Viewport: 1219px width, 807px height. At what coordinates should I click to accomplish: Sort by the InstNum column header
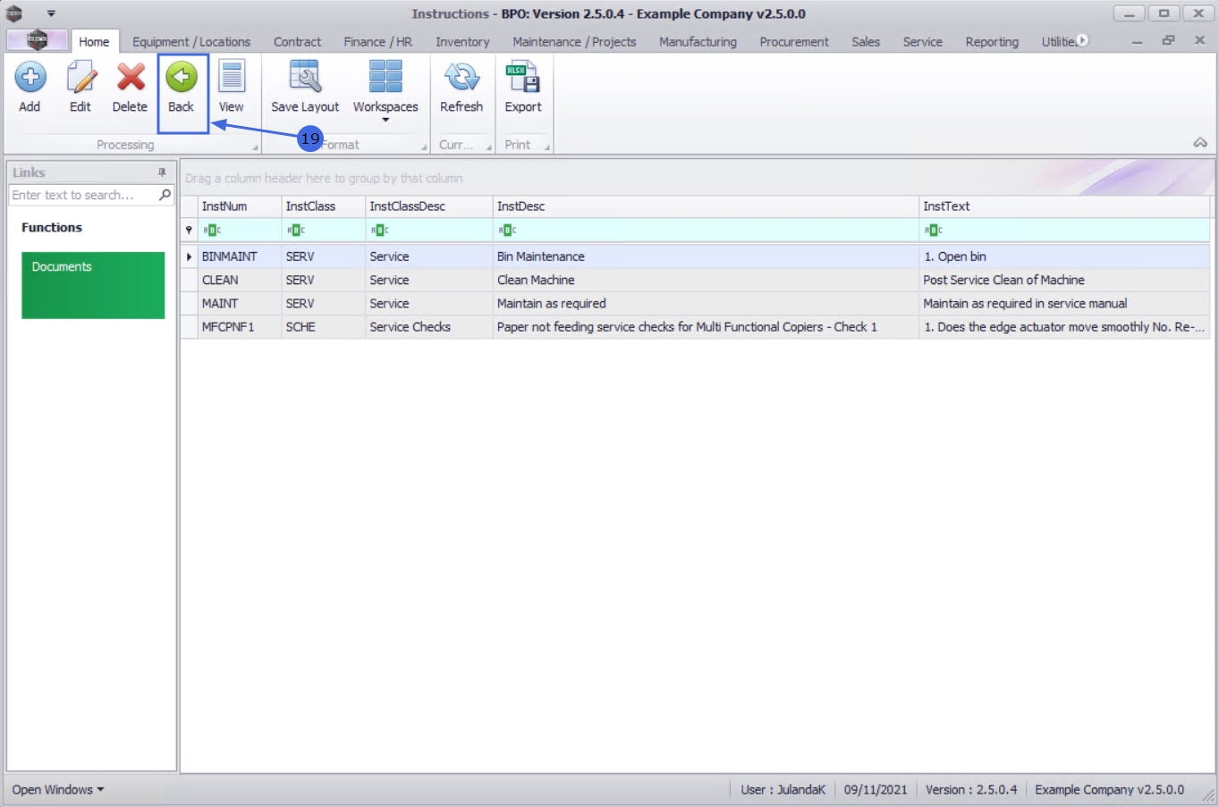point(240,206)
